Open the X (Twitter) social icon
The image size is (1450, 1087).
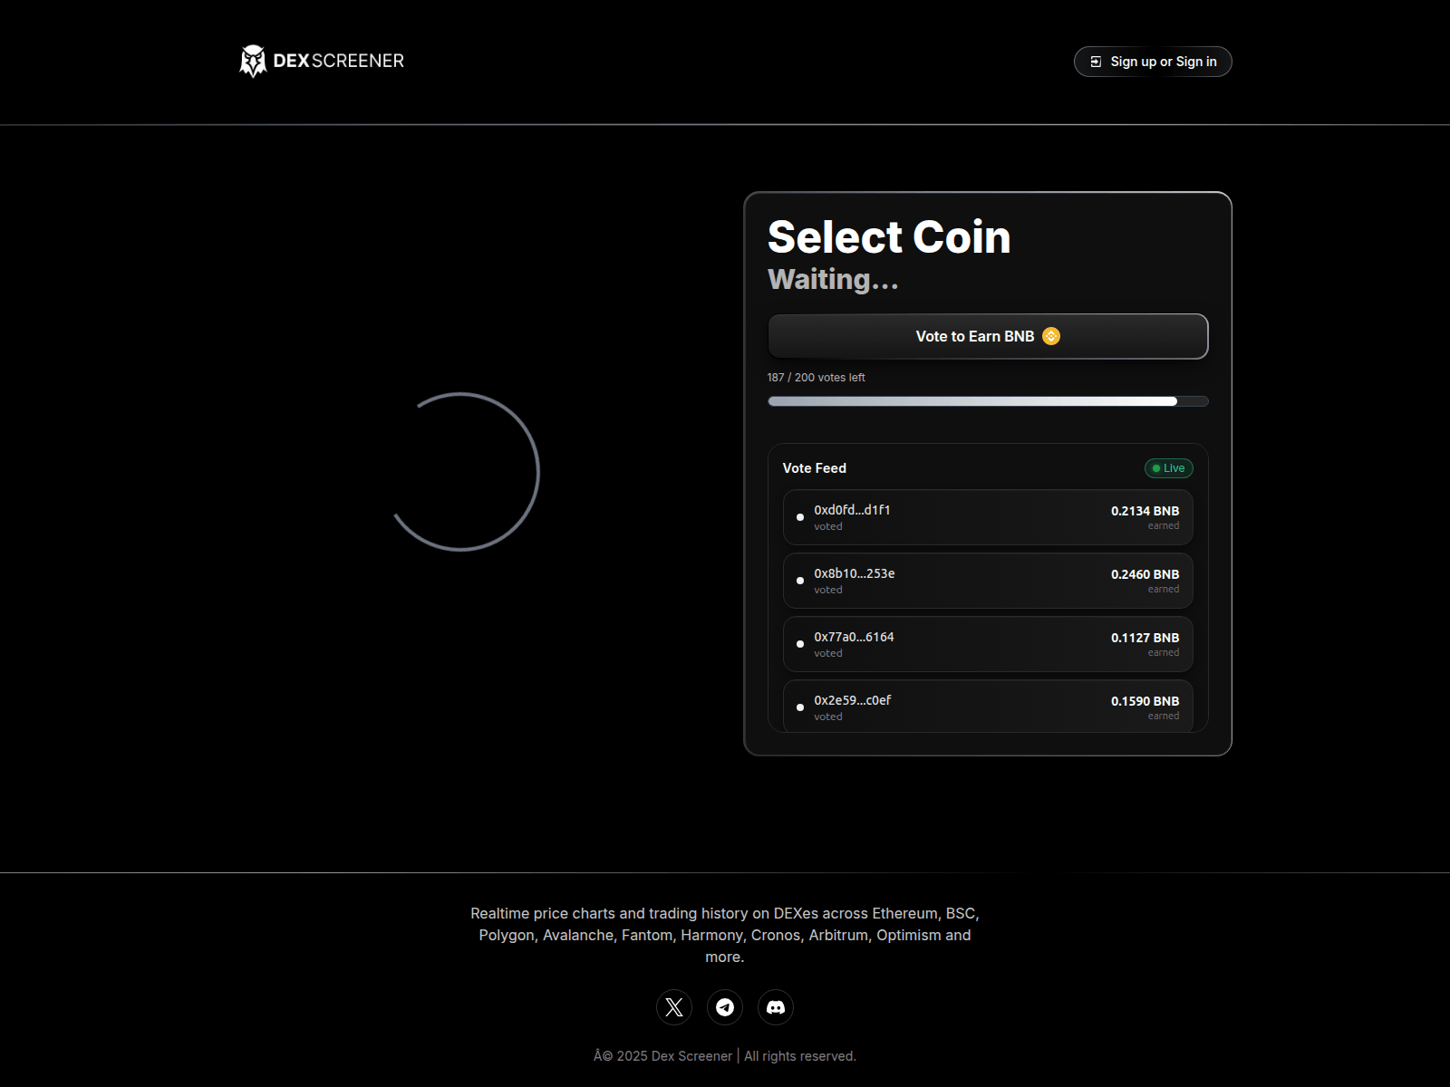coord(674,1007)
